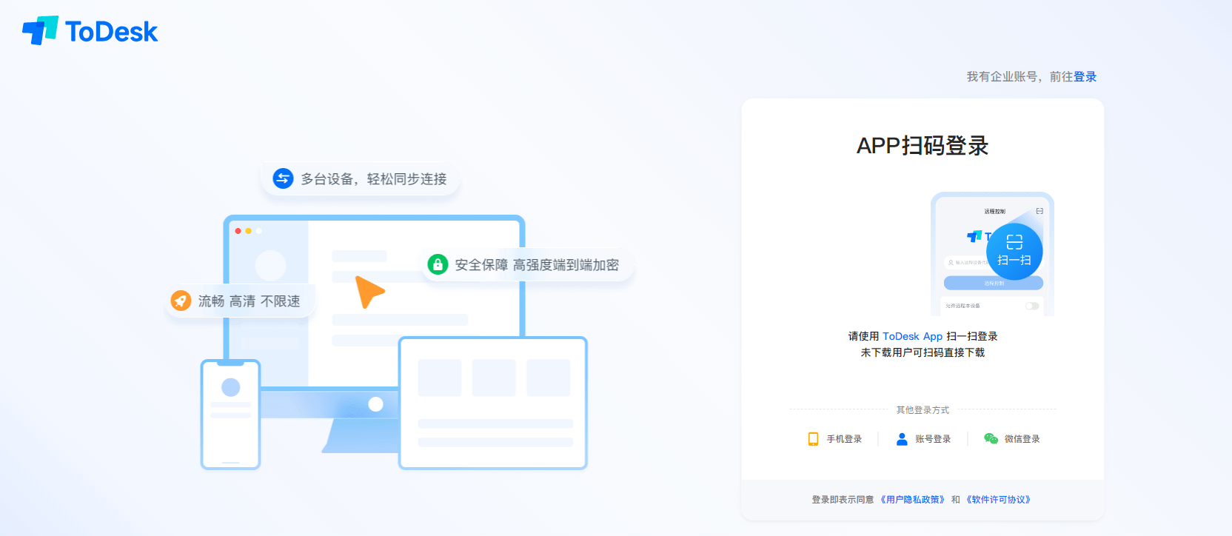1232x536 pixels.
Task: Open the enterprise account 登录 link
Action: pyautogui.click(x=1085, y=77)
